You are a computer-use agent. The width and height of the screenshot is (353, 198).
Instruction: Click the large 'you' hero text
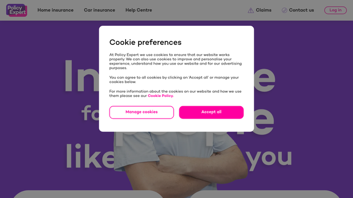pyautogui.click(x=270, y=158)
